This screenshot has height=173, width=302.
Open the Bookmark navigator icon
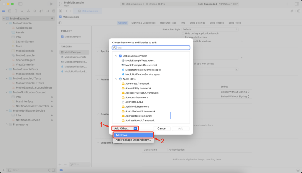tap(16, 11)
